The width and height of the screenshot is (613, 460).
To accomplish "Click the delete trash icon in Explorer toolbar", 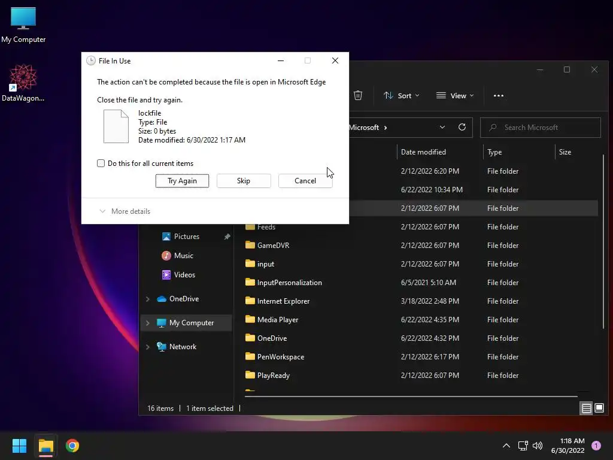I will point(358,95).
